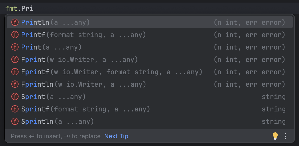
Task: Click the yellow lightbulb tip icon
Action: (275, 136)
